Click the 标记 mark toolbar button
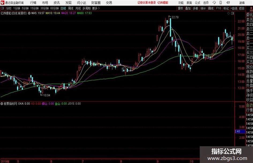 pyautogui.click(x=226, y=8)
